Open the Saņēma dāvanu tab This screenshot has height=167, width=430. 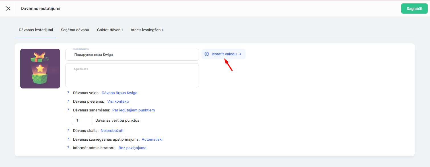click(x=75, y=30)
